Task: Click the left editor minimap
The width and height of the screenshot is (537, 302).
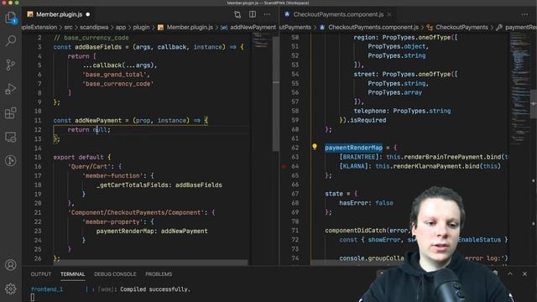Action: (x=262, y=41)
